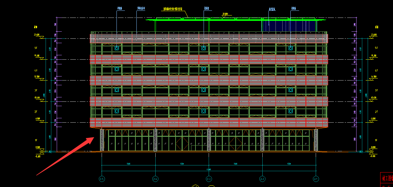This screenshot has height=187, width=393.
Task: Click the 4F floor label on the right side
Action: click(x=376, y=70)
